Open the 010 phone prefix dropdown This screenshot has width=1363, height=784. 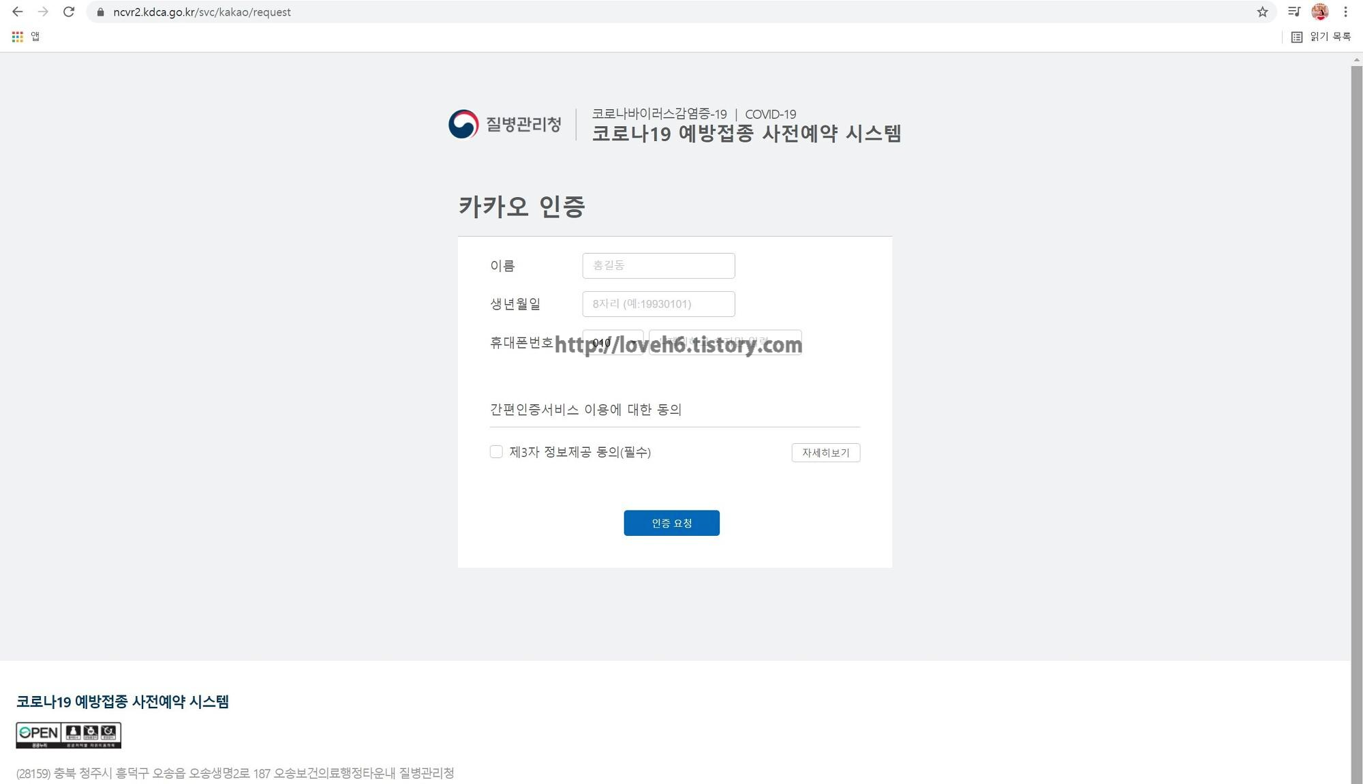pos(613,342)
